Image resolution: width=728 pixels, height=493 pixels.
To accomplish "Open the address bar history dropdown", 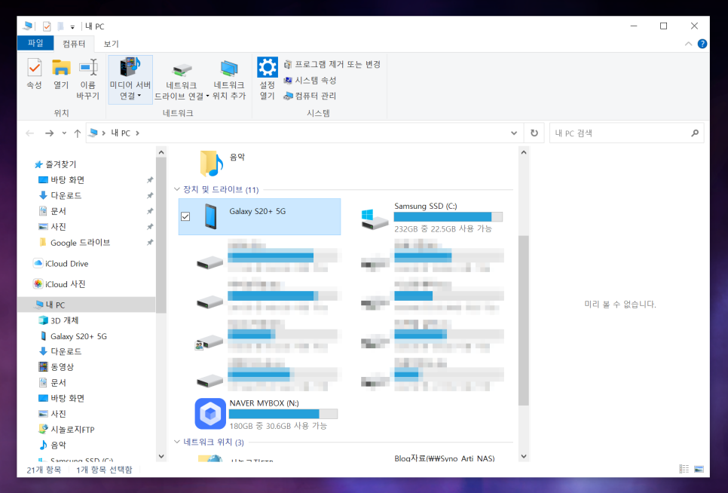I will point(513,133).
